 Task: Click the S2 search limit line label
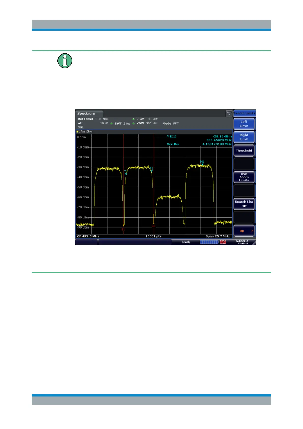pyautogui.click(x=153, y=226)
